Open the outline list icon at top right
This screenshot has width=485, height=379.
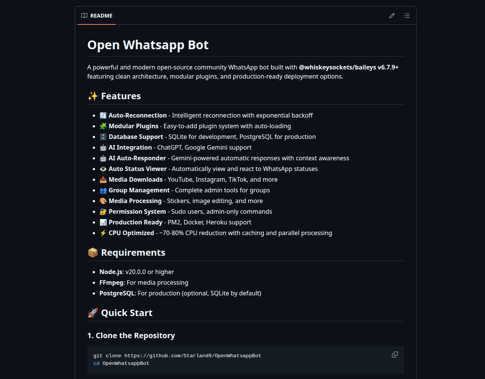click(407, 16)
